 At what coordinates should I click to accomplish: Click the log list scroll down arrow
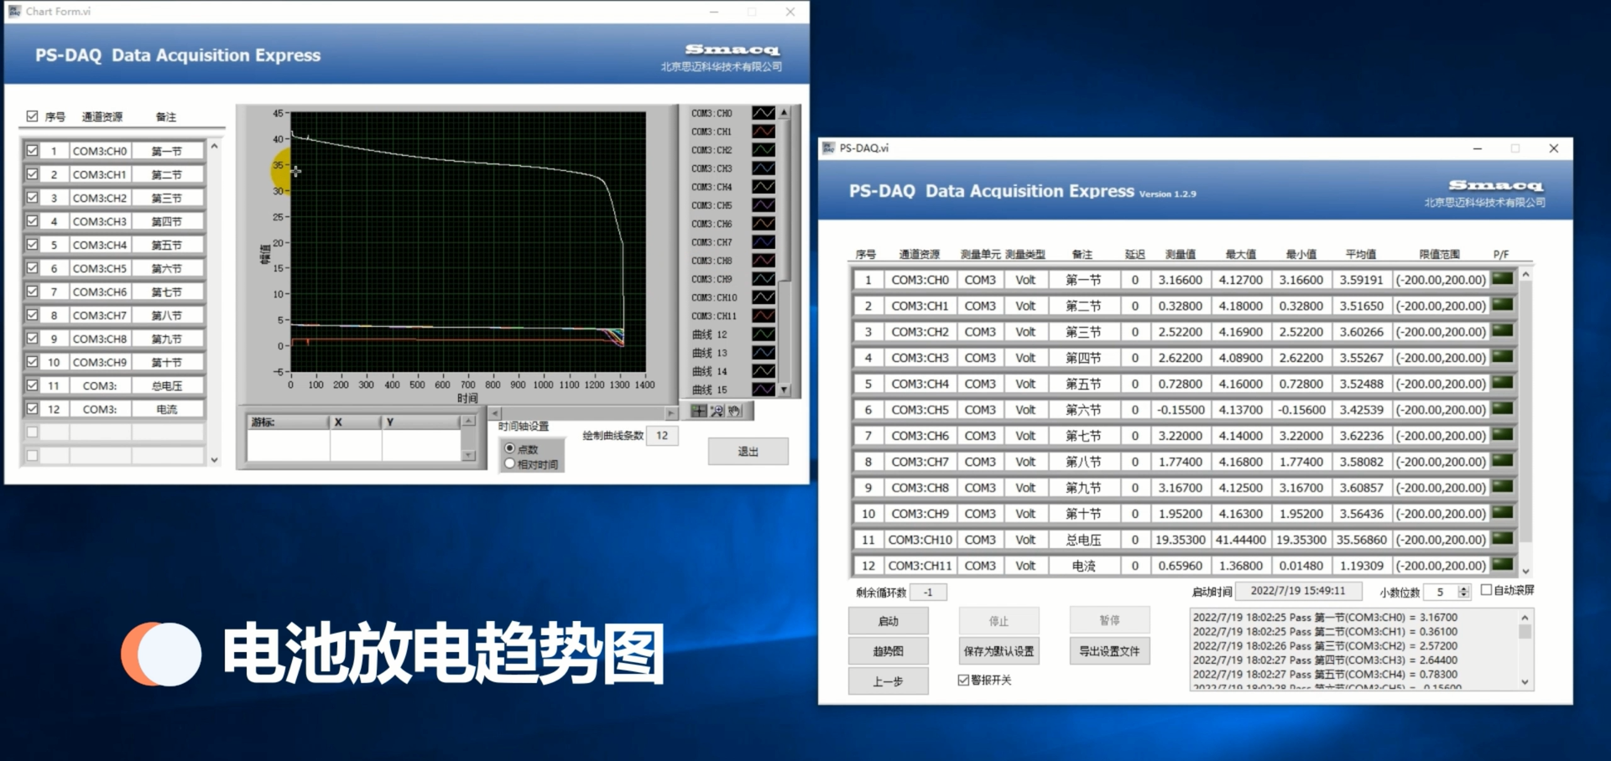[x=1525, y=682]
